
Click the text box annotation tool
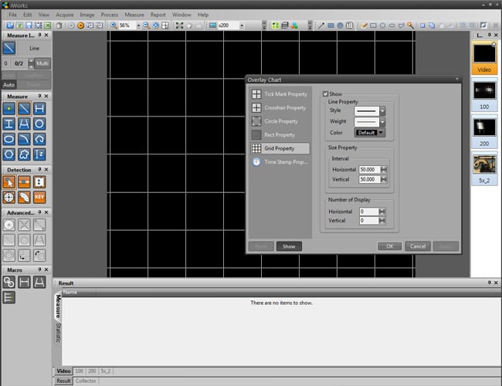point(350,25)
